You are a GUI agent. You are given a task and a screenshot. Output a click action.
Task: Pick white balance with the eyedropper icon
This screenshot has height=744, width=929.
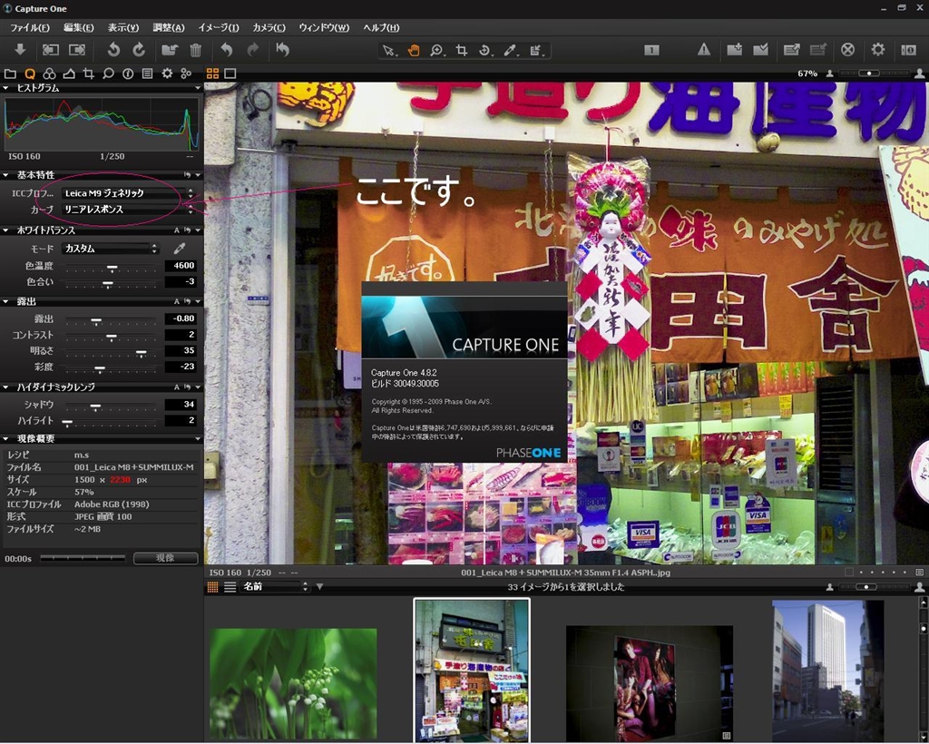180,248
